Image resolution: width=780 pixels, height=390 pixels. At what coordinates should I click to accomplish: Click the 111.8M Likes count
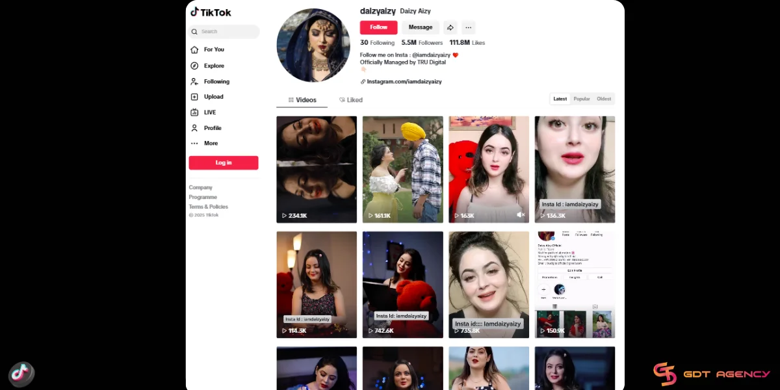click(467, 43)
